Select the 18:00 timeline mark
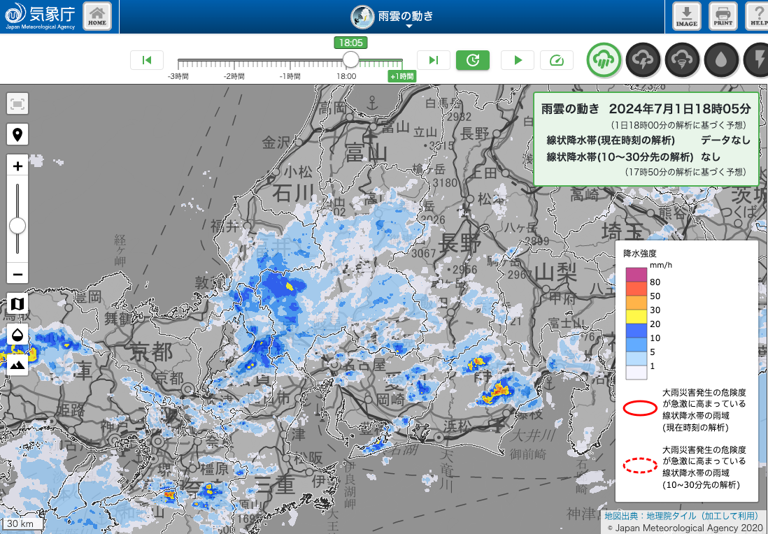Image resolution: width=768 pixels, height=534 pixels. tap(346, 76)
